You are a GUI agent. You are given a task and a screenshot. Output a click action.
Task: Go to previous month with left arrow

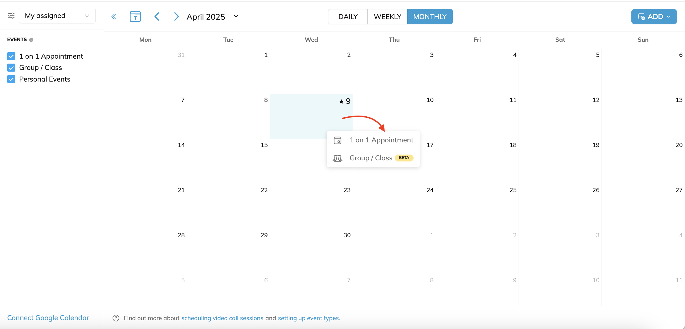pyautogui.click(x=157, y=16)
